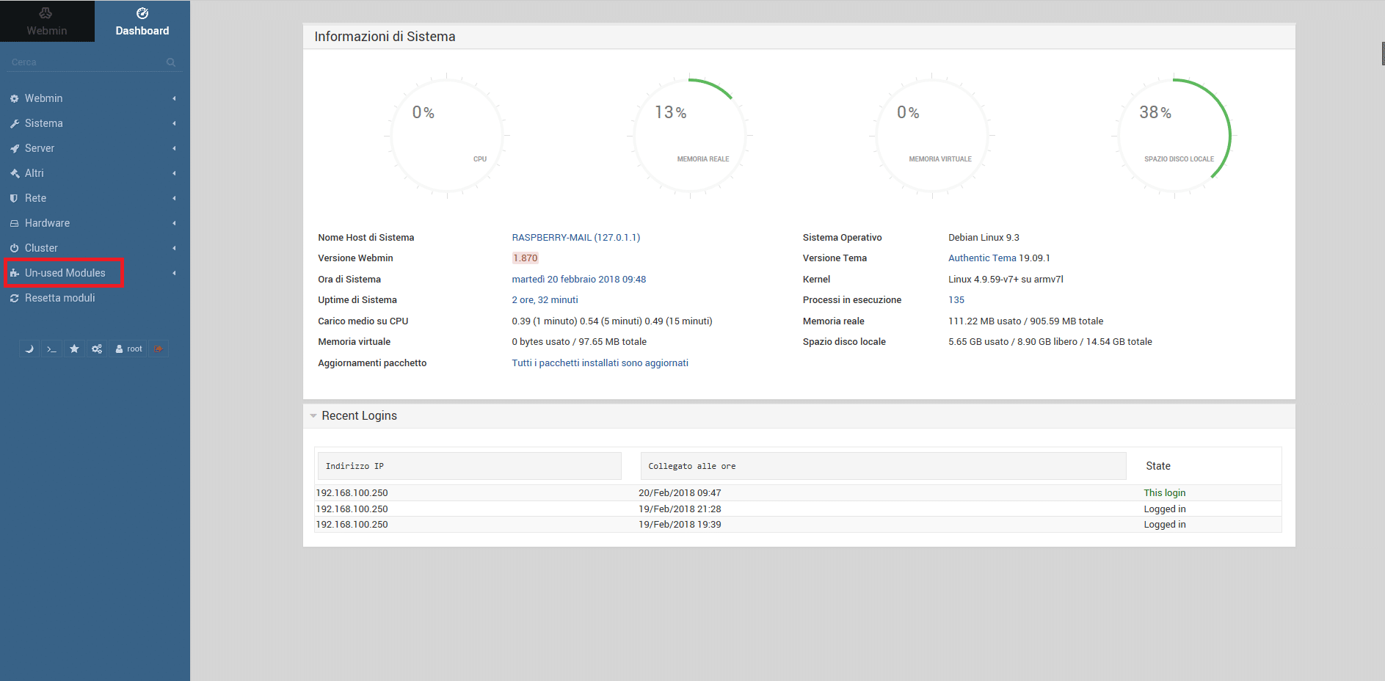Screen dimensions: 1385x681
Task: Open the command shell terminal icon
Action: click(51, 349)
